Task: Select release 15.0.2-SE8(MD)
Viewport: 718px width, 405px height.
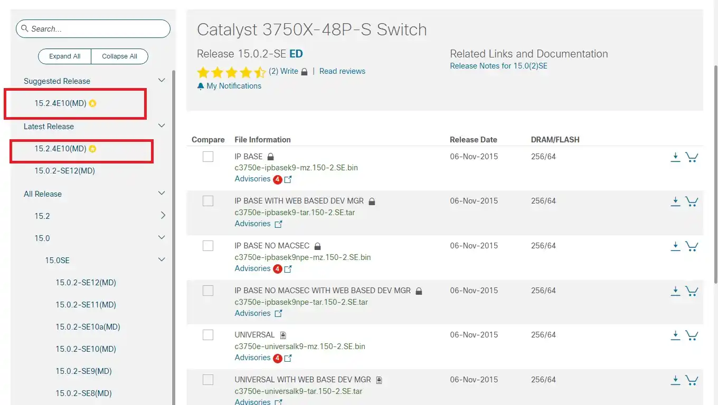Action: tap(84, 393)
